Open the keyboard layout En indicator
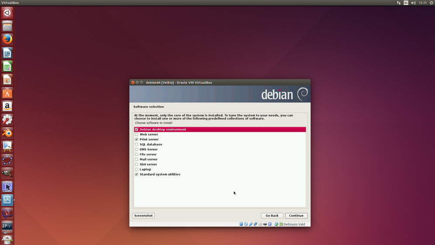Viewport: 435px width, 245px height. coord(406,3)
